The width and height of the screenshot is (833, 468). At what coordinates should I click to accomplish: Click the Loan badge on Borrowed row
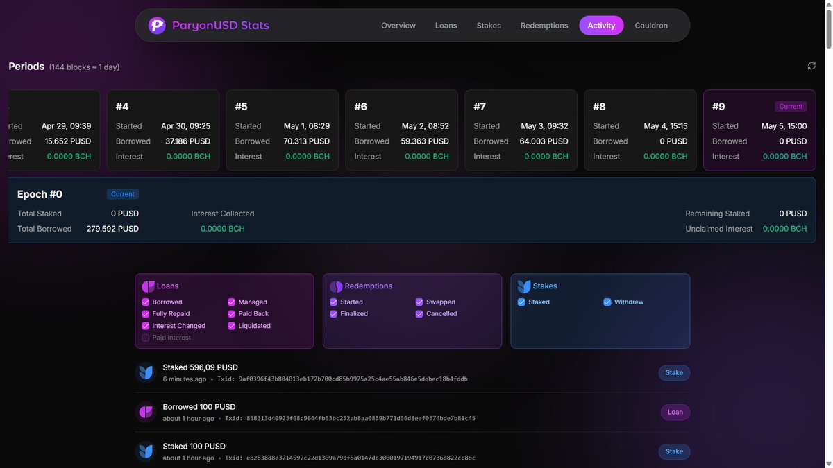pyautogui.click(x=675, y=413)
